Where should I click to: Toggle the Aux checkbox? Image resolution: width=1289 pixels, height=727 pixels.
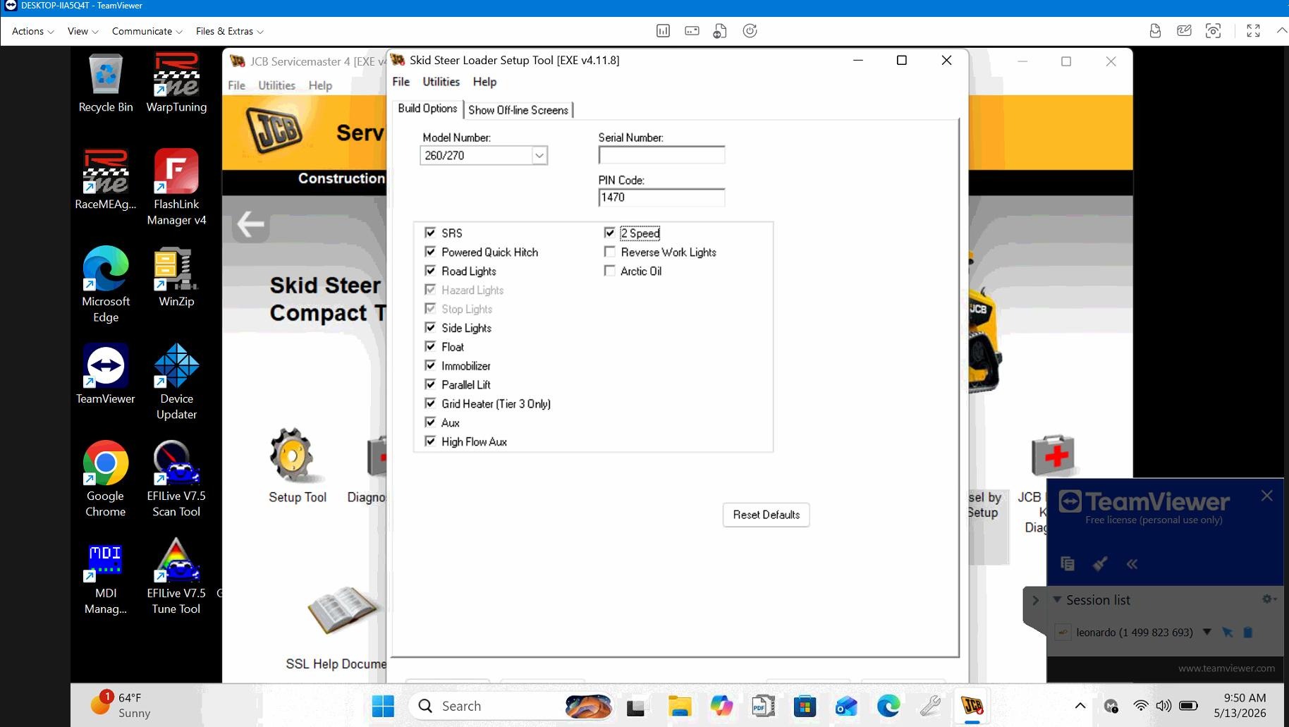pos(430,422)
